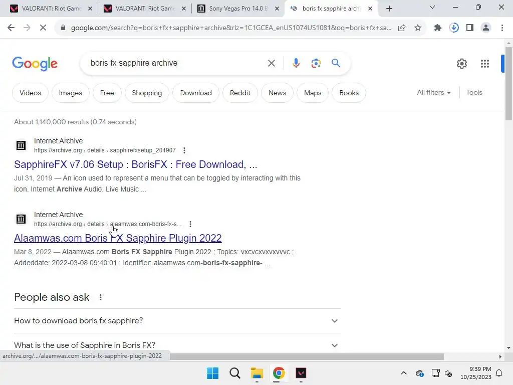
Task: Filter results by Books
Action: pos(349,93)
